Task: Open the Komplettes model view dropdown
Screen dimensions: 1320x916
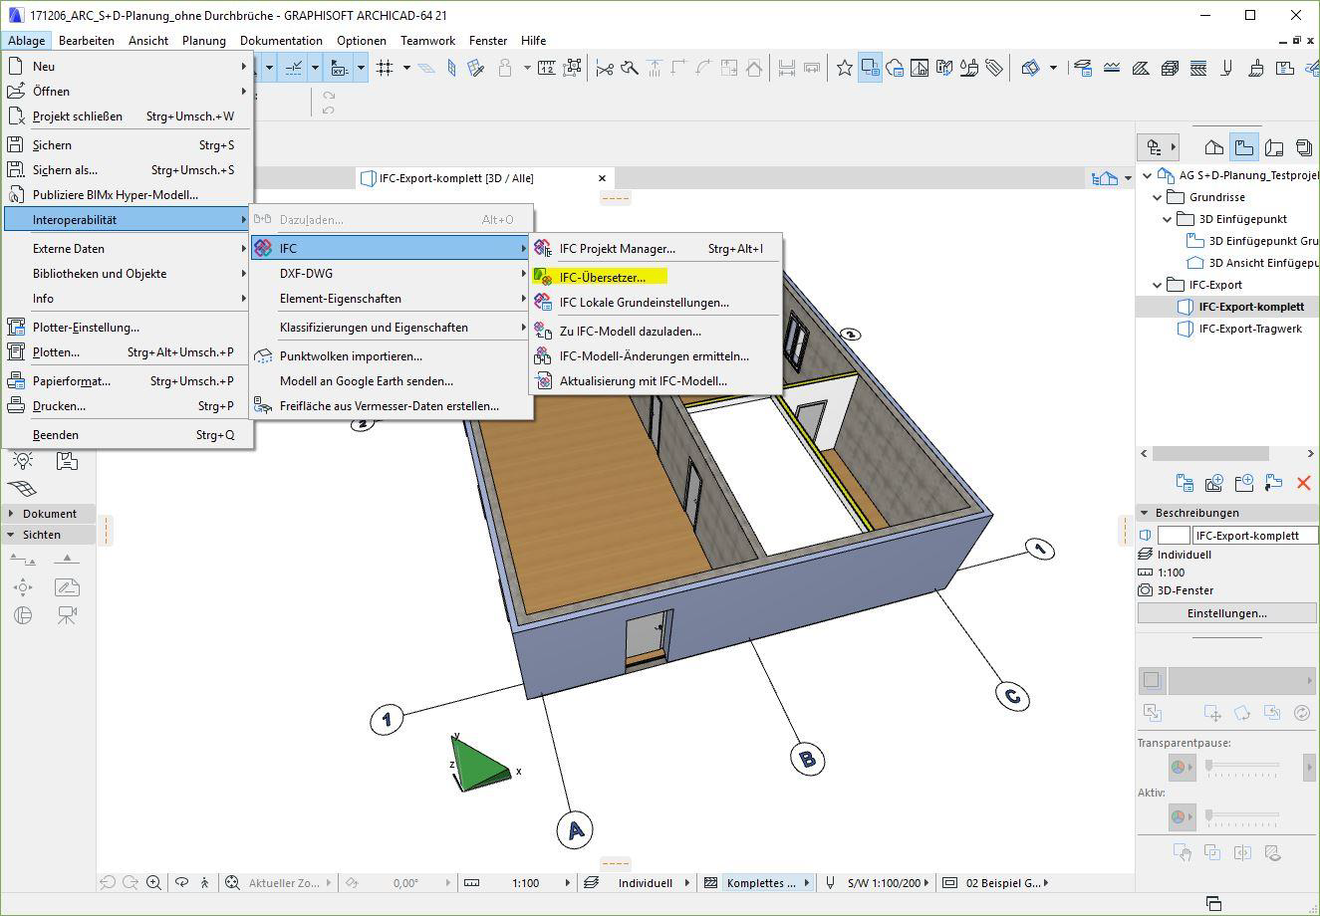Action: [807, 882]
